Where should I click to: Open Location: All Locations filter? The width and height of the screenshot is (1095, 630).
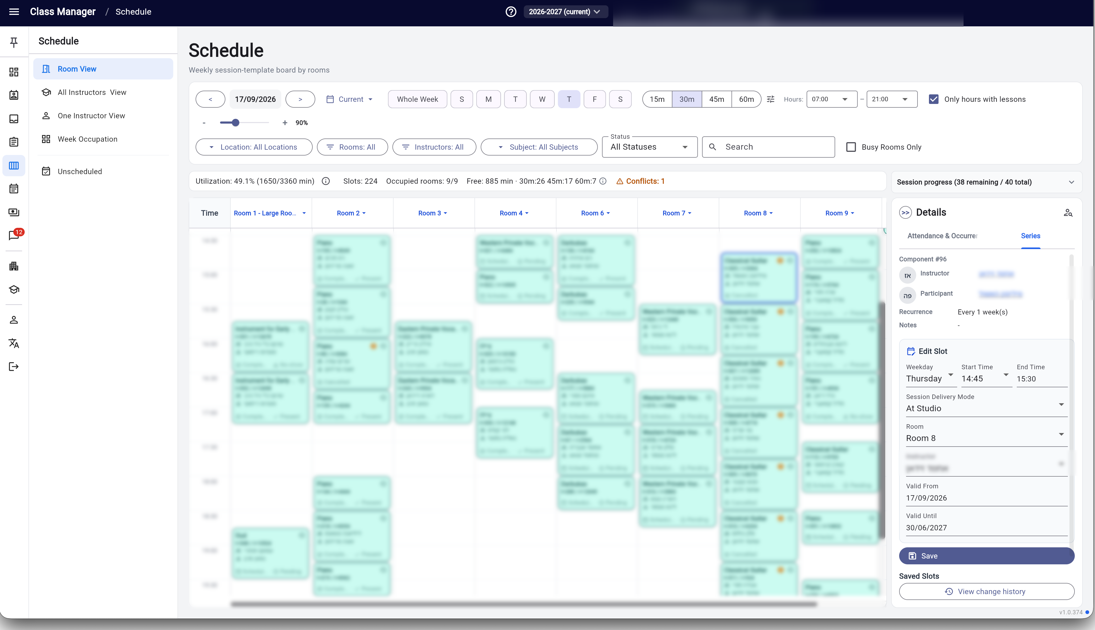254,147
